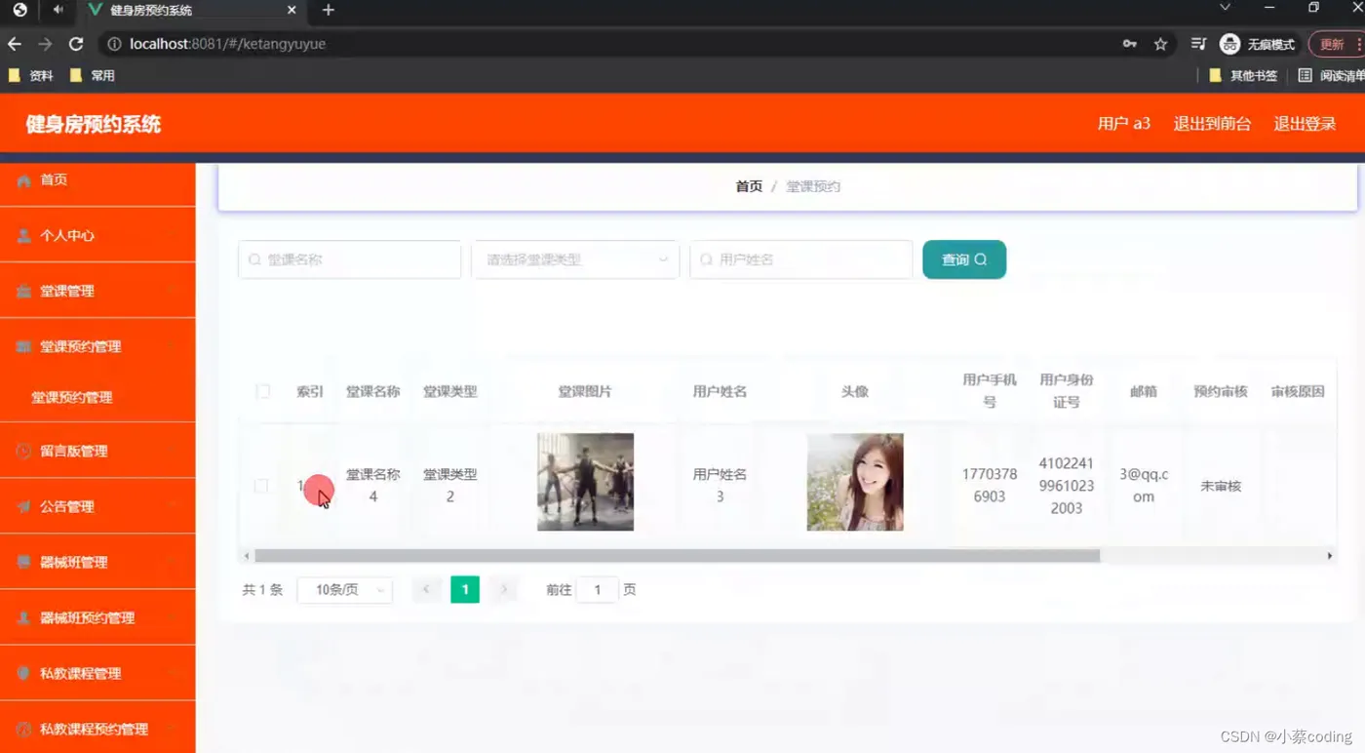Open the 资料 bookmark folder
This screenshot has height=753, width=1365.
click(30, 75)
